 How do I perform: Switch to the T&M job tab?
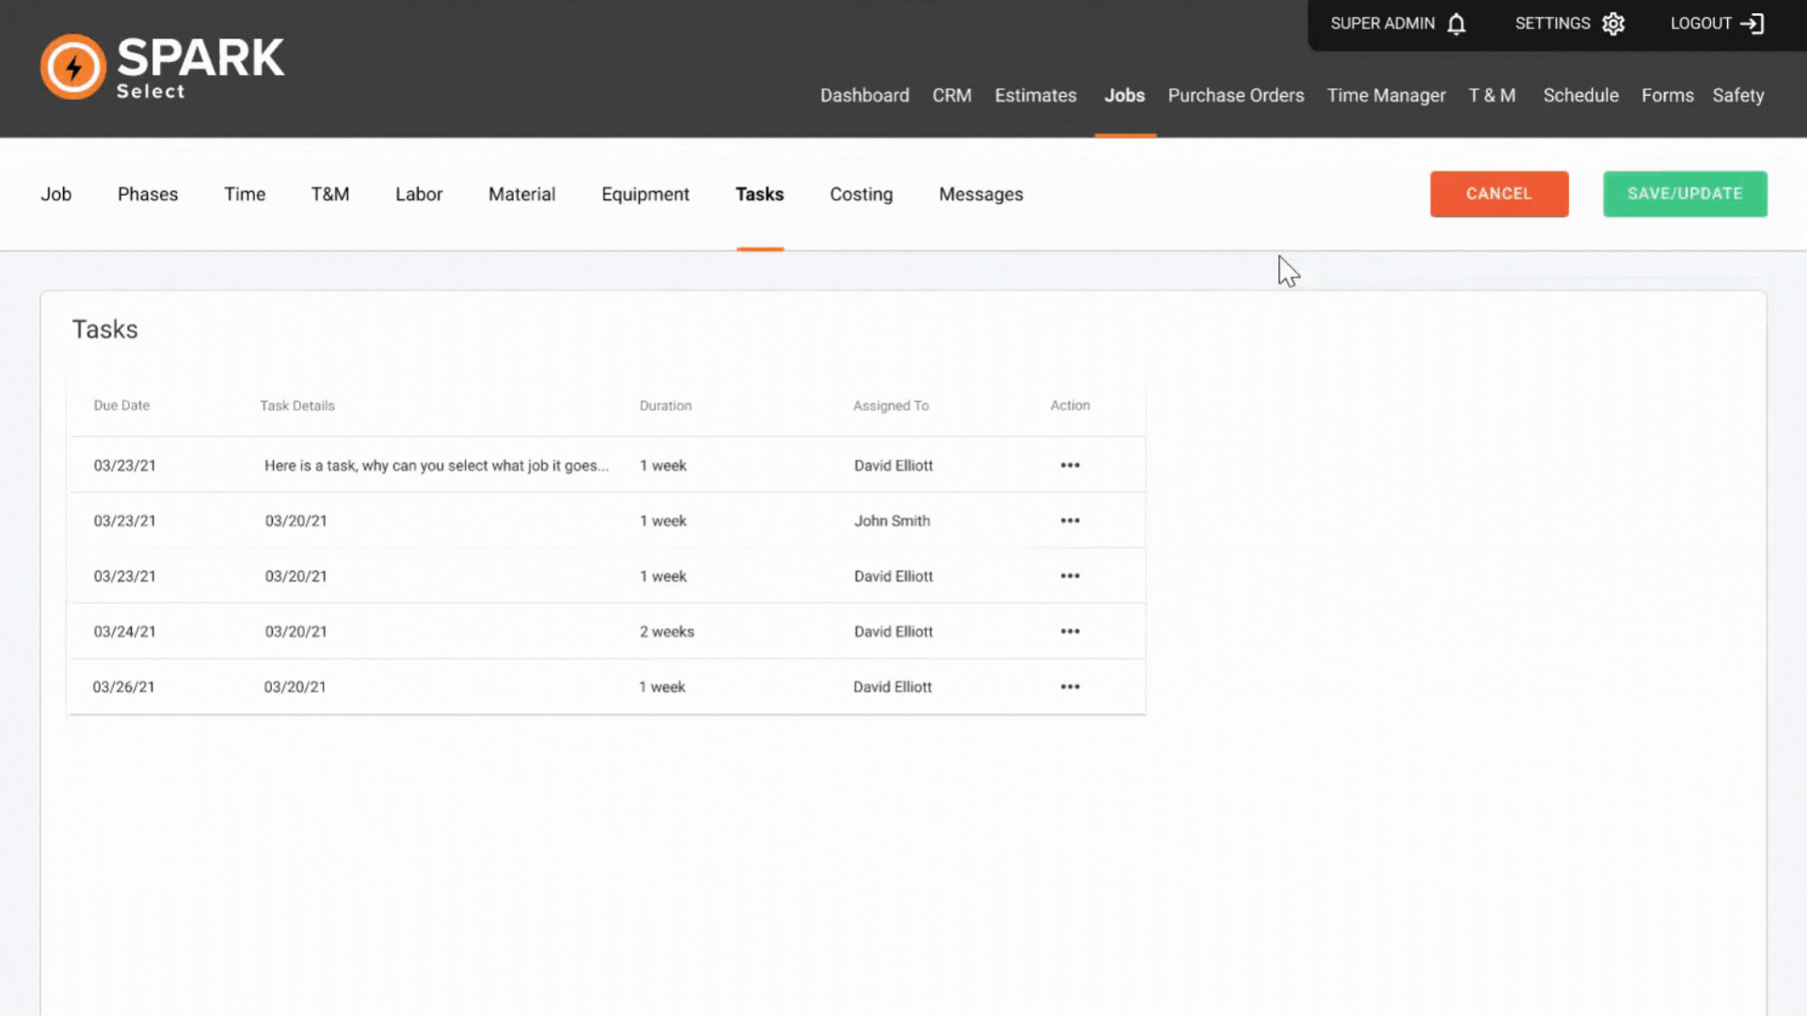(330, 194)
